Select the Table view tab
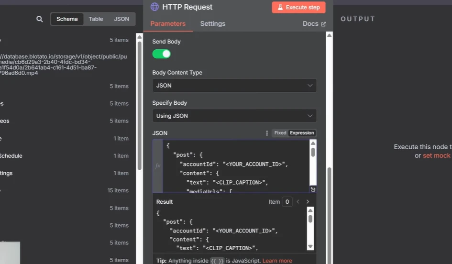 96,19
